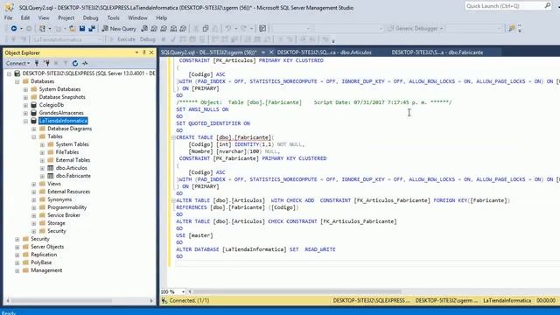Open the View menu
This screenshot has width=560, height=315.
coord(44,17)
